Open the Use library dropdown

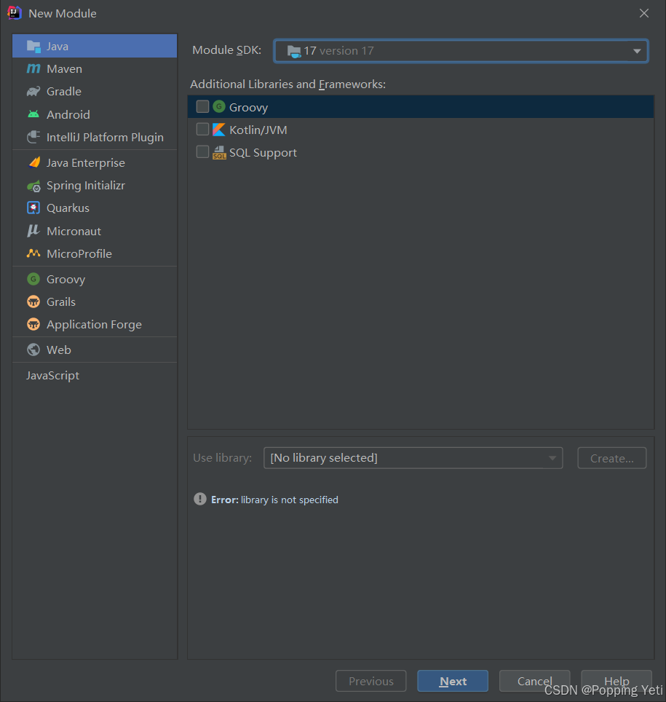pyautogui.click(x=413, y=458)
